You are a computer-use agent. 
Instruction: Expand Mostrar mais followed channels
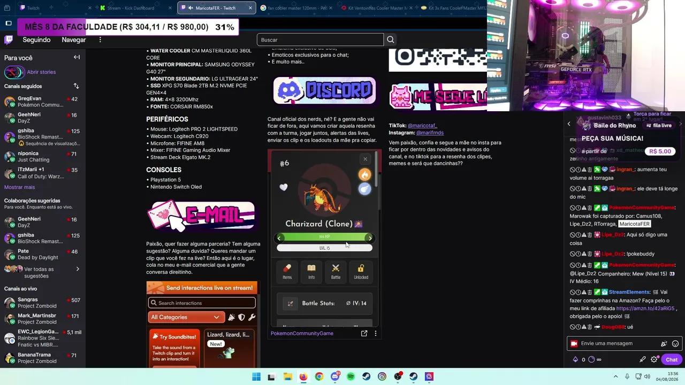tap(19, 187)
